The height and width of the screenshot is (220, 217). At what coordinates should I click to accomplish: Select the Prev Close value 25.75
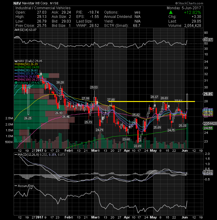point(42,26)
